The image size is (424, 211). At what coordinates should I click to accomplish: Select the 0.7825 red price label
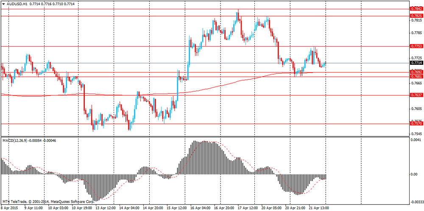tap(416, 16)
